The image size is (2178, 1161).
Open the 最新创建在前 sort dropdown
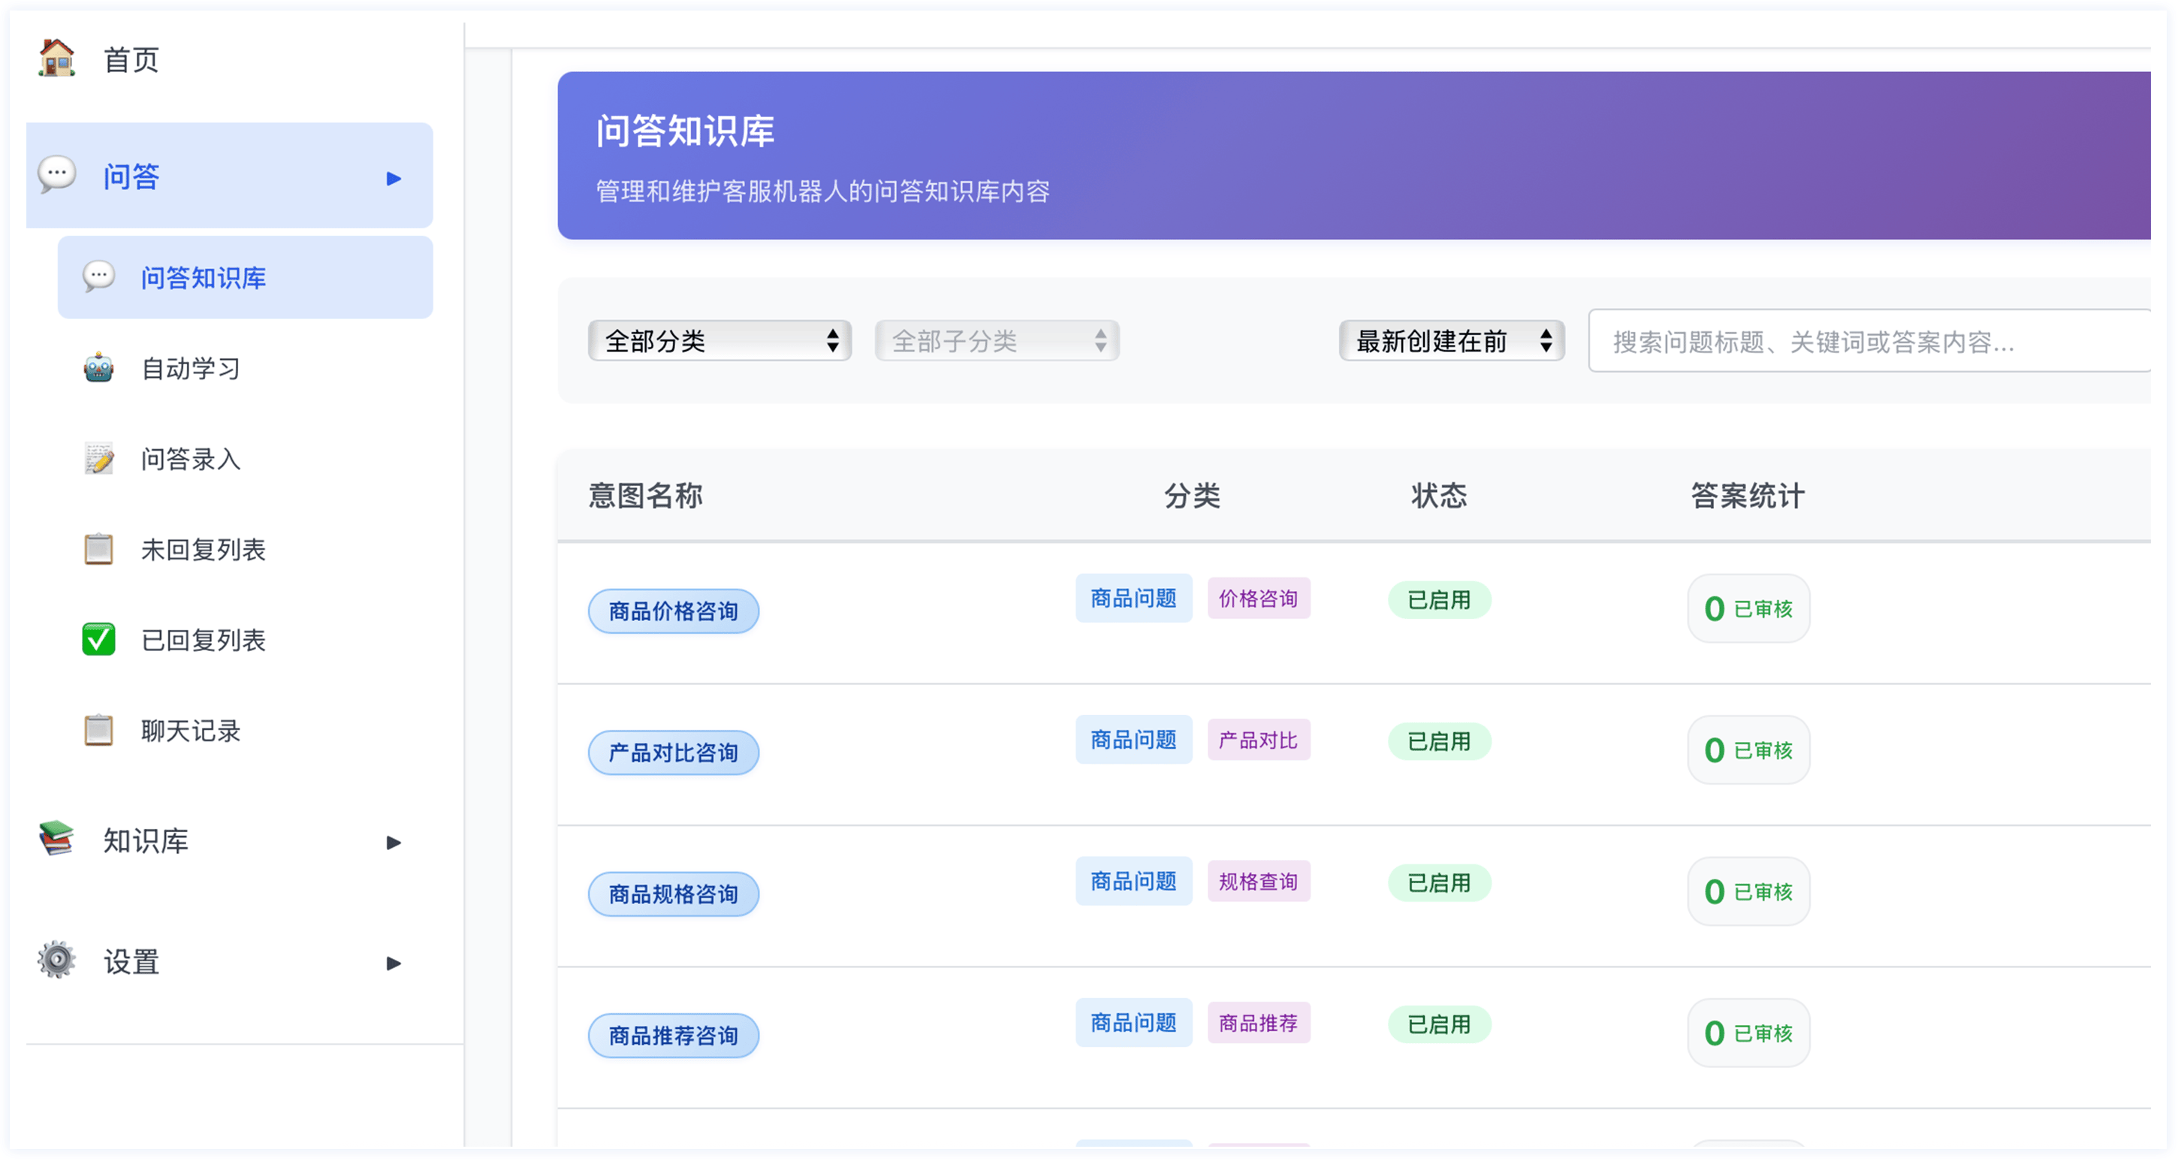point(1451,341)
